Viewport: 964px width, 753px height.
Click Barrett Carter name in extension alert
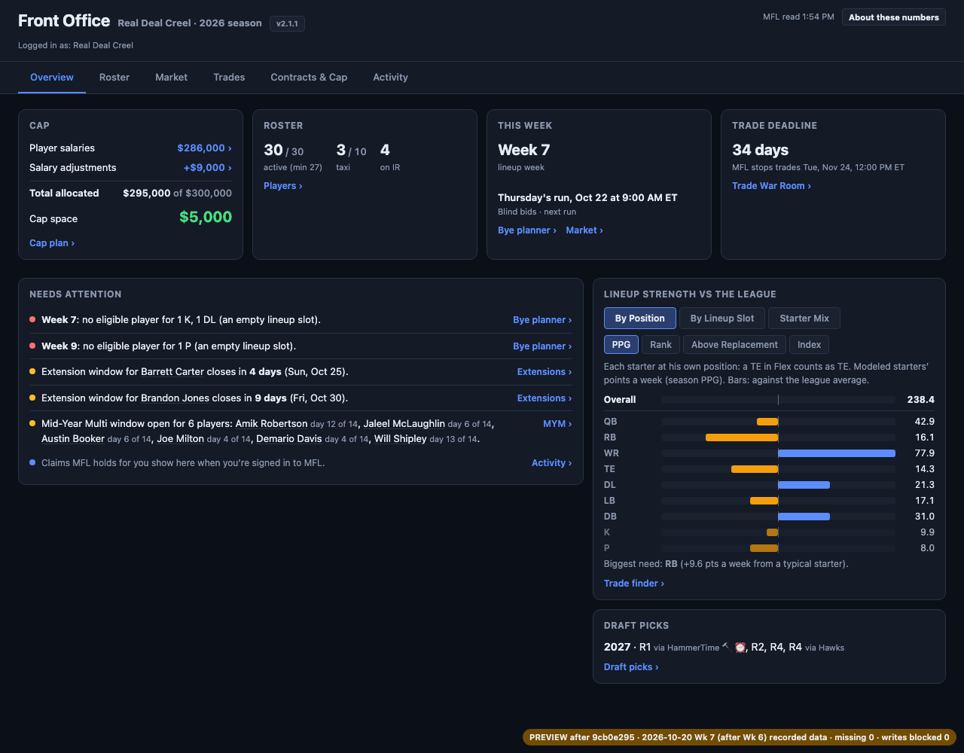coord(172,372)
